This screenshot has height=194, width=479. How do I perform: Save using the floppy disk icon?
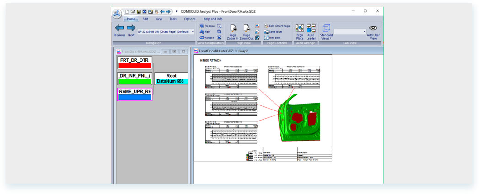138,11
